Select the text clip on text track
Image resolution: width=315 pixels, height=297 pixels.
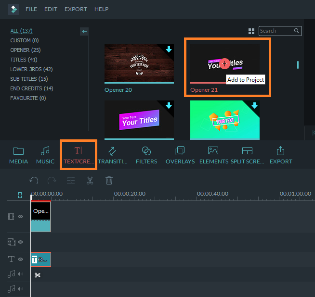[x=41, y=260]
